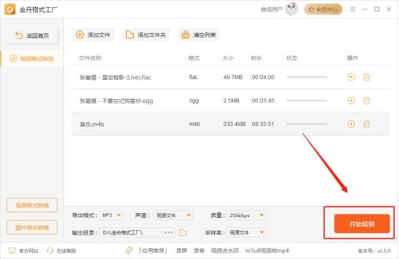Play the flac file row preview
Screen dimensions: 399x259
click(351, 77)
